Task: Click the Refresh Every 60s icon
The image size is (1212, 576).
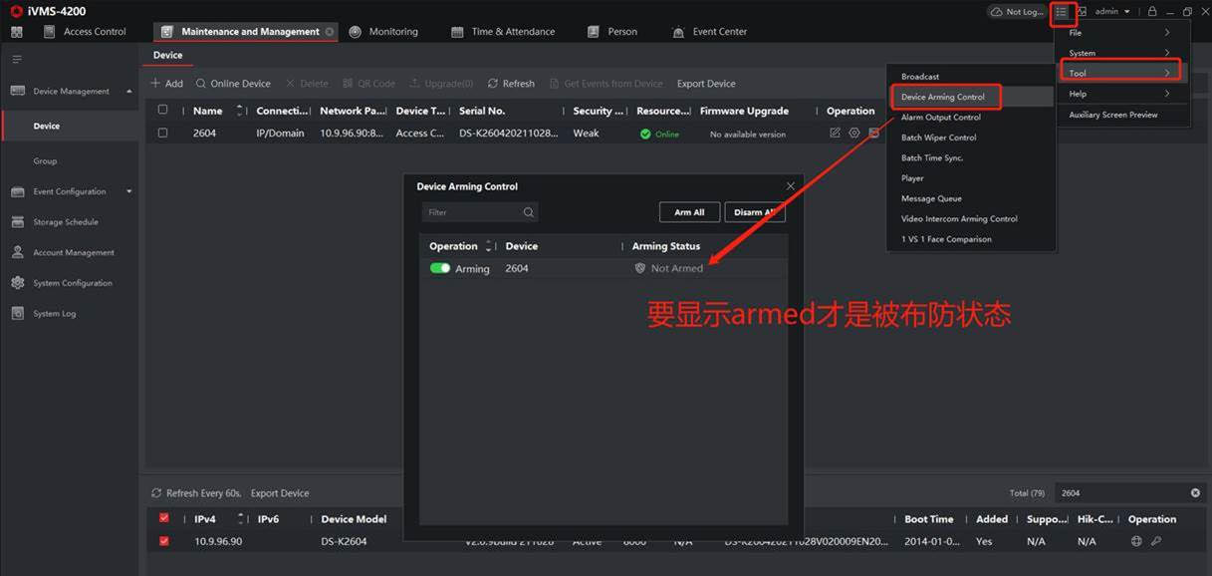Action: point(156,493)
